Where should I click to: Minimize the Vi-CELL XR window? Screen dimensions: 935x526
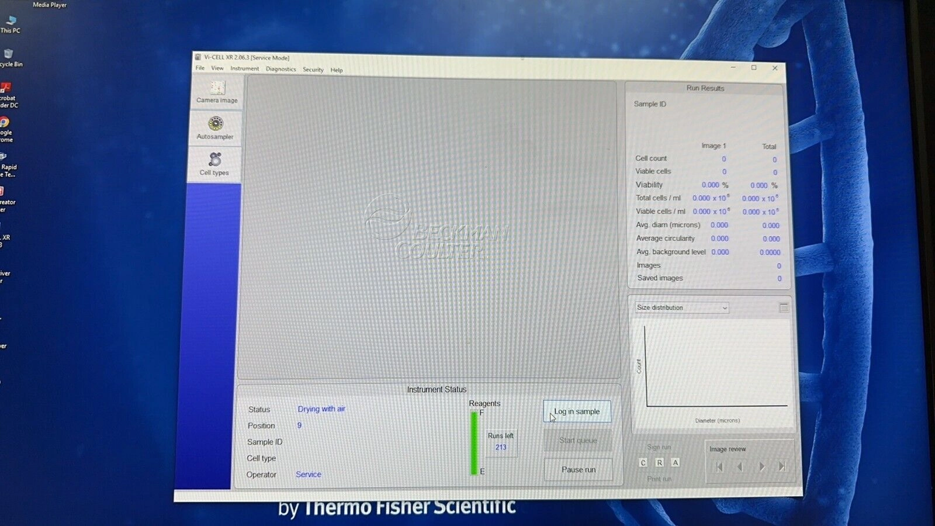733,67
